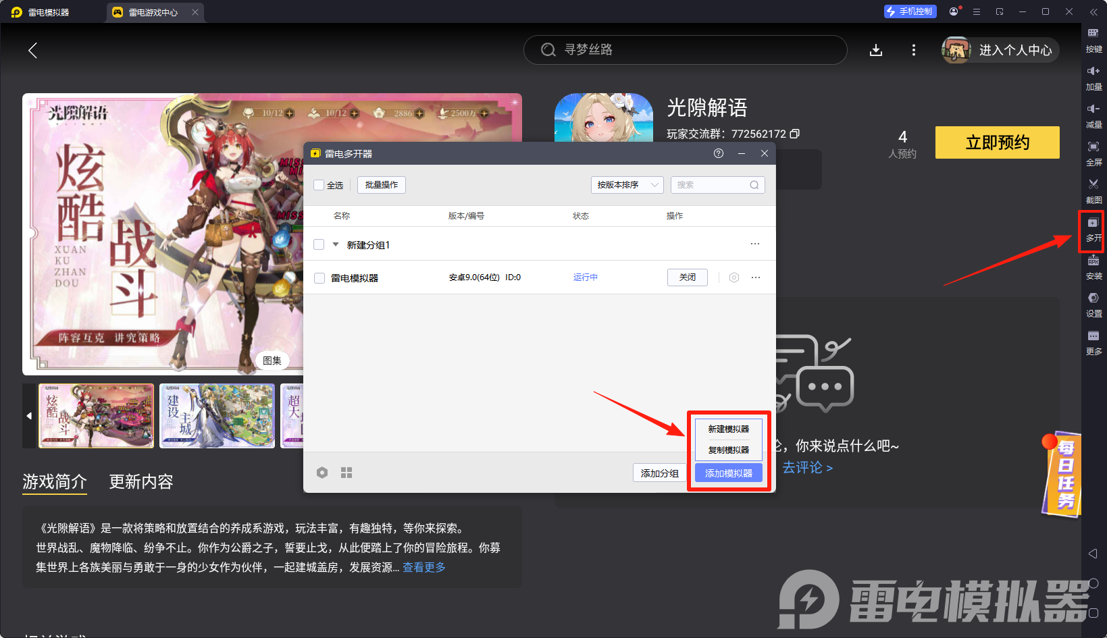Select the 建设主城 screenshot thumbnail
Viewport: 1107px width, 638px height.
pos(217,416)
